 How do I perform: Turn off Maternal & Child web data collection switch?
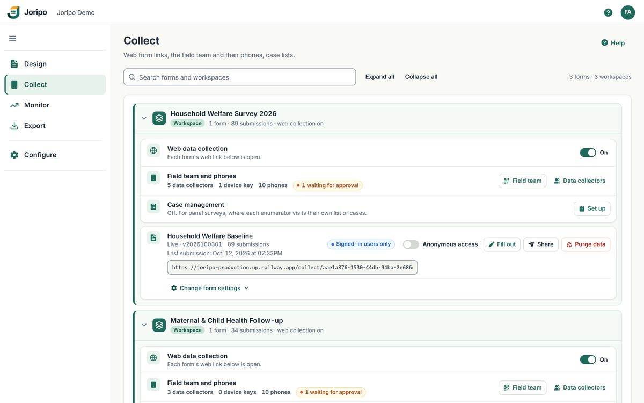[x=588, y=359]
